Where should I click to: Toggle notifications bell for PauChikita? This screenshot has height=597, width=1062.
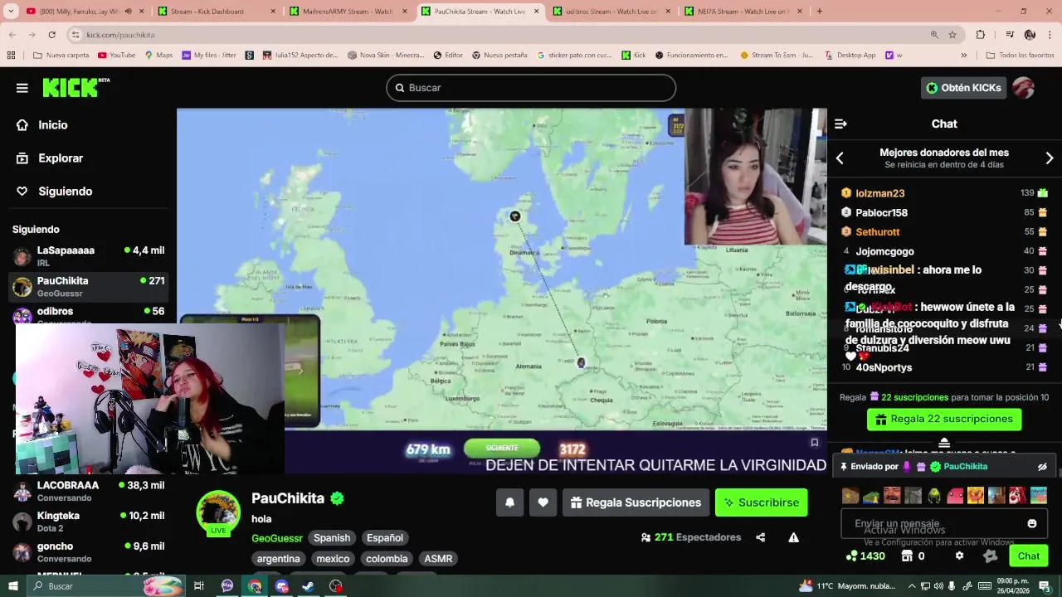509,502
